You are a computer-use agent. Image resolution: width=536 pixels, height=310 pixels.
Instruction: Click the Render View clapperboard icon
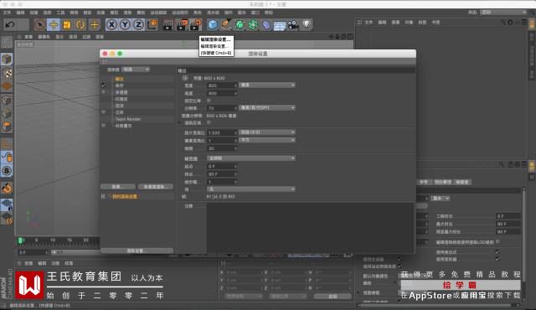167,24
